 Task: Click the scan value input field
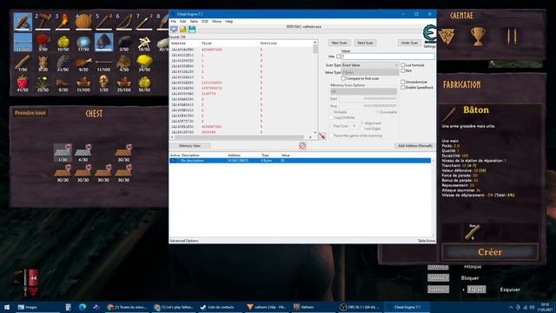pos(387,57)
